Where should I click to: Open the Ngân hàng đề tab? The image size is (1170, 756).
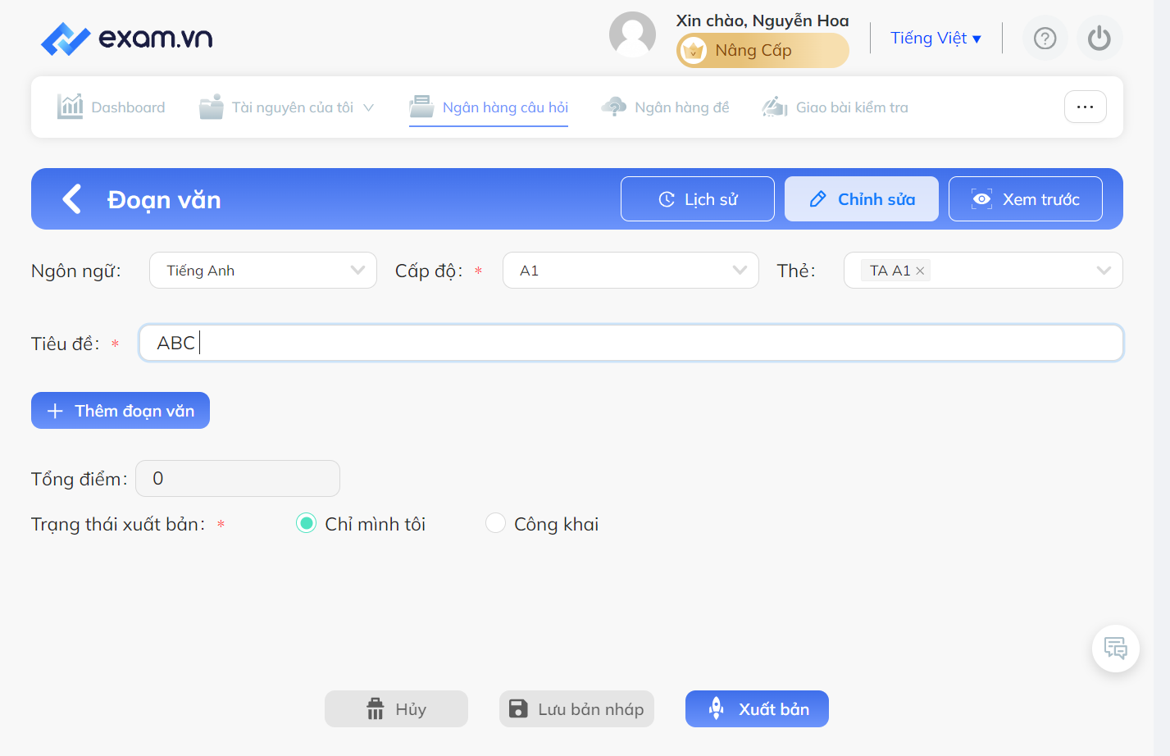pyautogui.click(x=665, y=107)
